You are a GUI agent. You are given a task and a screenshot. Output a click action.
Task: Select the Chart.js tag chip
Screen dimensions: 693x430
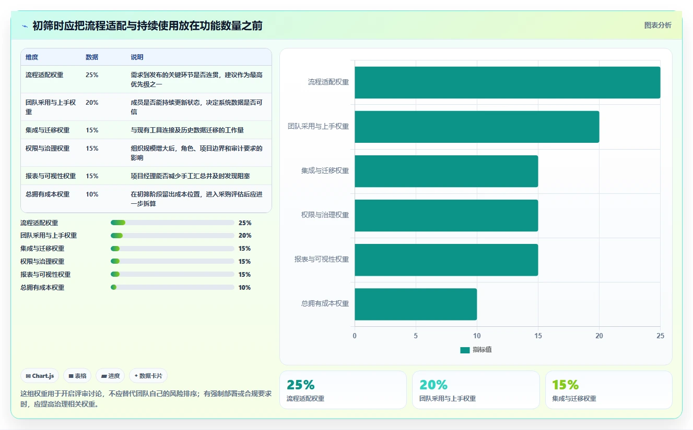(x=40, y=376)
